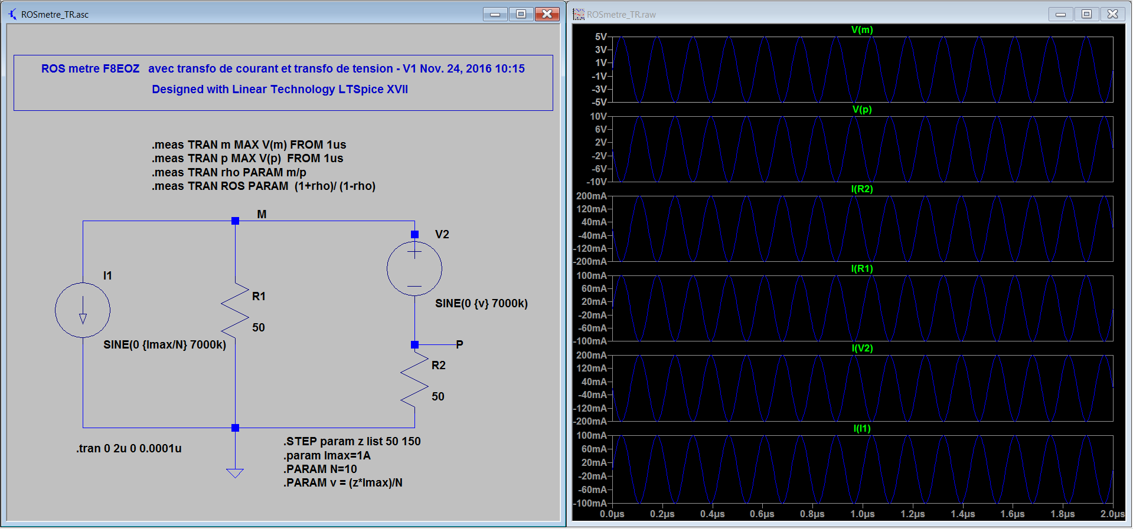Click the ground symbol in the schematic
Viewport: 1133px width, 529px height.
pos(235,472)
